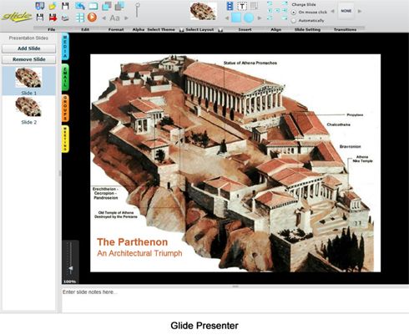Click the undo arrow icon in Edit group
Image resolution: width=409 pixels, height=335 pixels.
point(80,6)
